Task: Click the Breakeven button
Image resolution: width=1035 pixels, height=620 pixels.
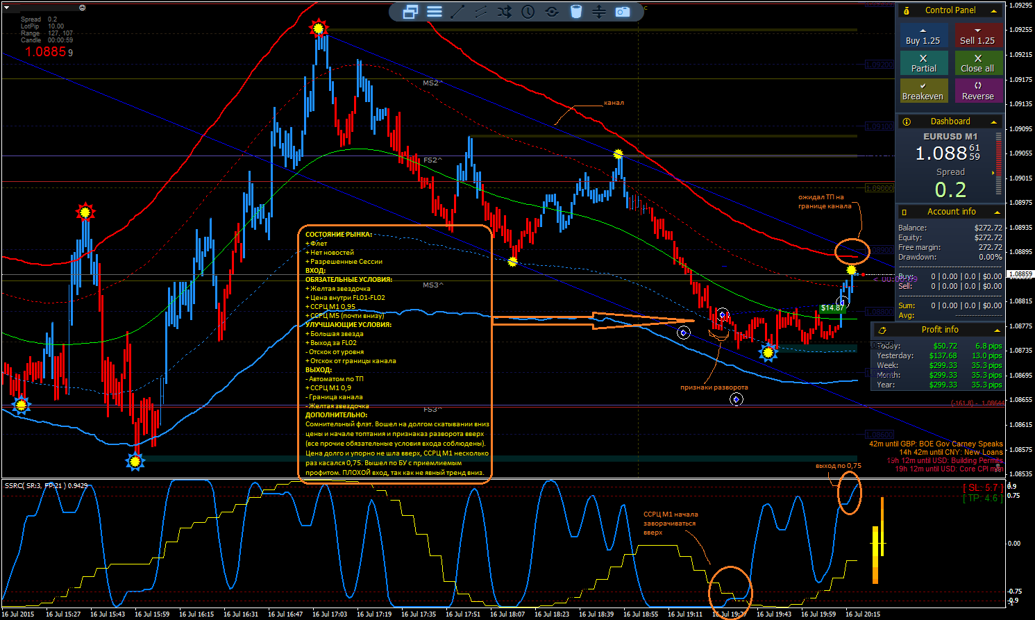Action: coord(923,91)
